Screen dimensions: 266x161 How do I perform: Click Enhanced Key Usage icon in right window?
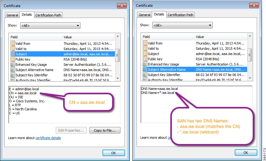coord(145,64)
